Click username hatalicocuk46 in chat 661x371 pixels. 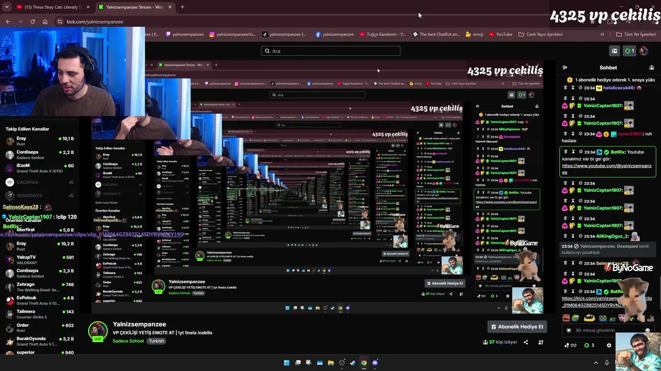pyautogui.click(x=619, y=88)
